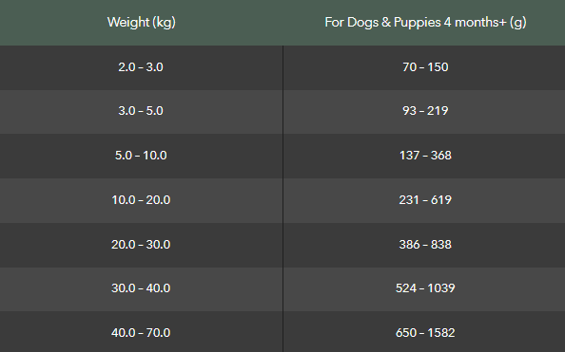Select the 5.0 – 10.0 weight cell

click(x=141, y=156)
